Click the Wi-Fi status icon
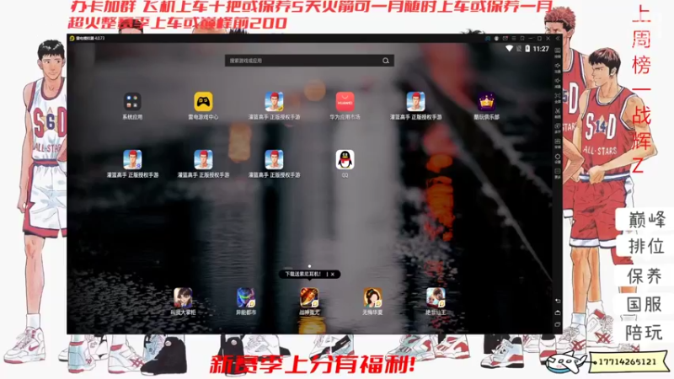Screen dimensions: 674x379 [x=510, y=48]
